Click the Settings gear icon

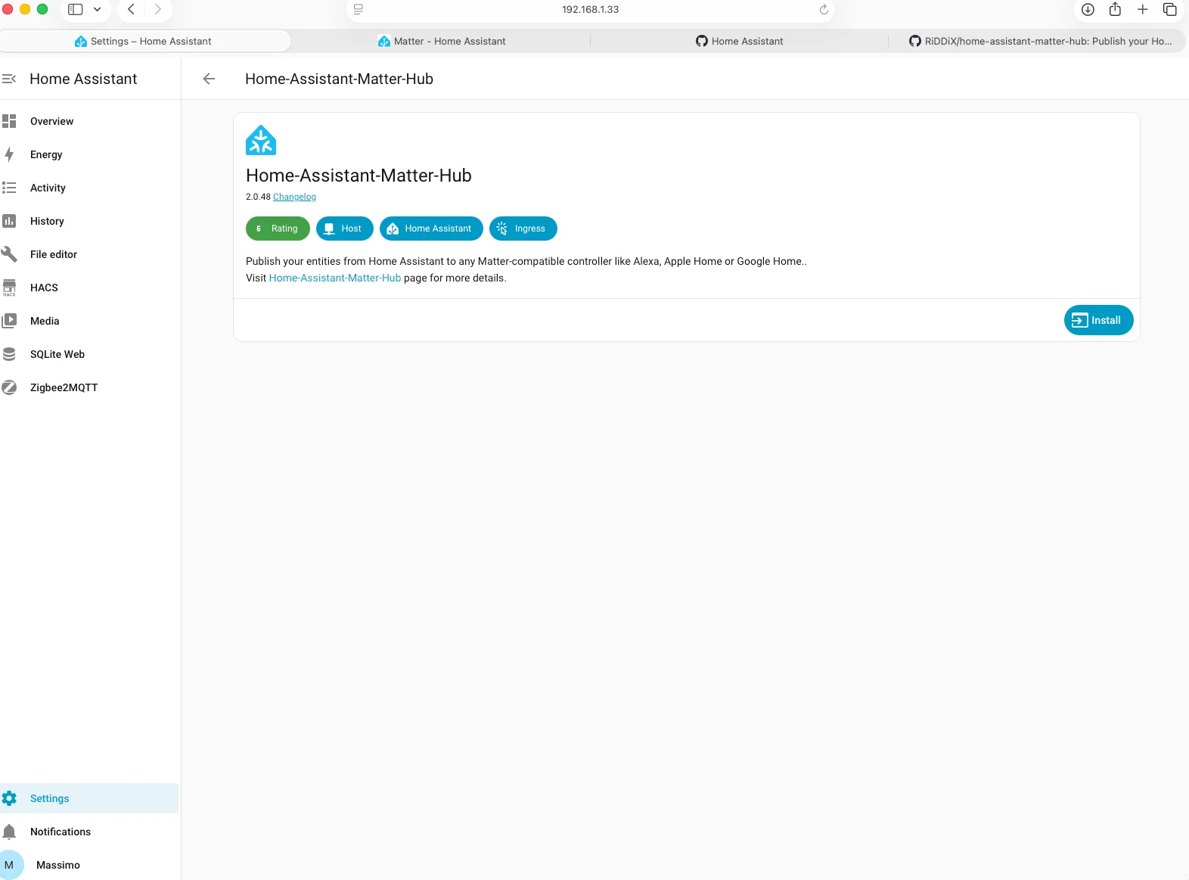click(9, 798)
